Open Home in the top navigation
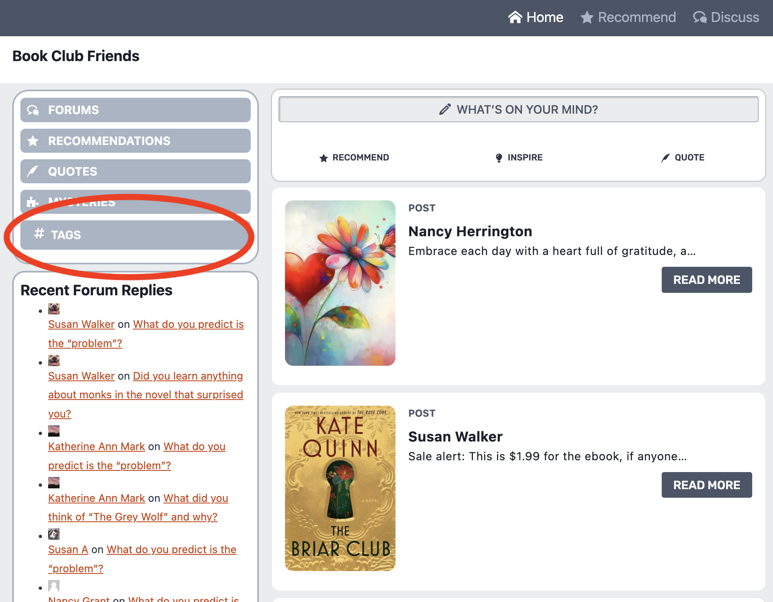 point(536,18)
